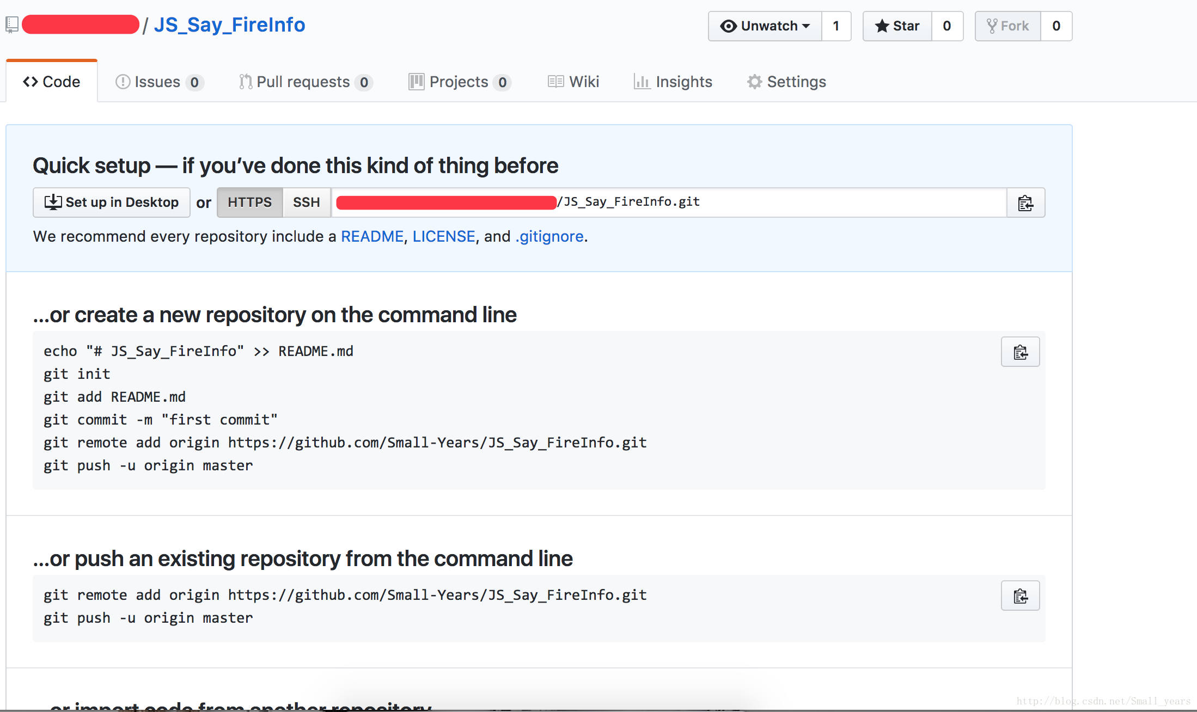The height and width of the screenshot is (712, 1197).
Task: Select the Code tab
Action: pyautogui.click(x=52, y=82)
